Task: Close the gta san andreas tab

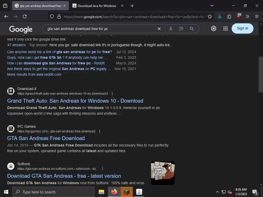Action: 64,6
